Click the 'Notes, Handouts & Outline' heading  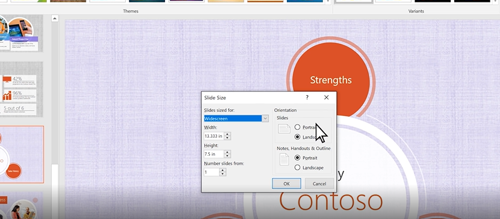304,149
